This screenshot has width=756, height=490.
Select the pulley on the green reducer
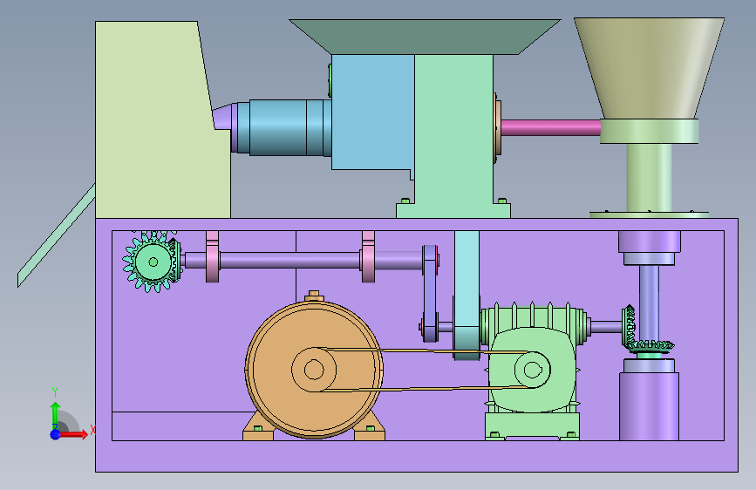pos(532,370)
